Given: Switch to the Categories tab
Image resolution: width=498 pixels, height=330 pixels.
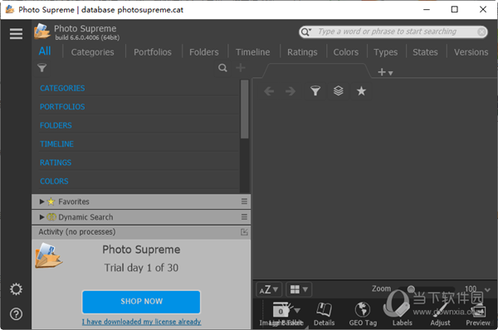Looking at the screenshot, I should click(x=92, y=52).
